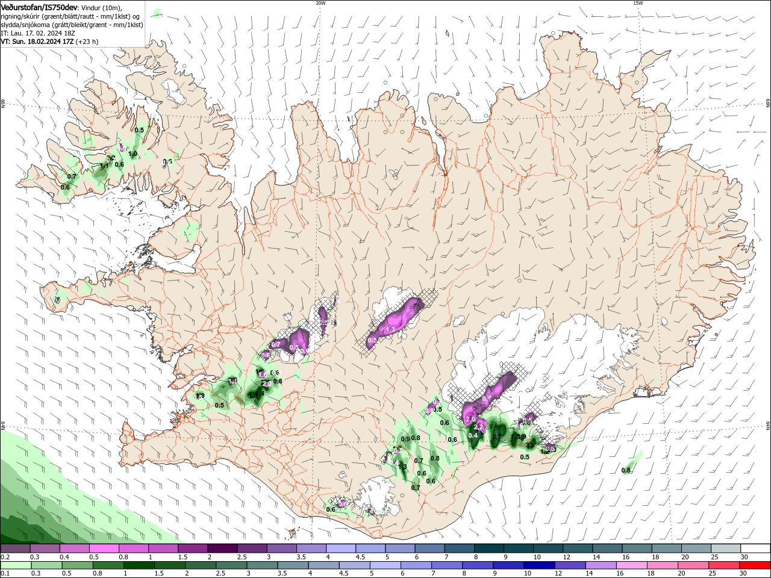Click the 0.4 precipitation value on the map

tap(473, 435)
